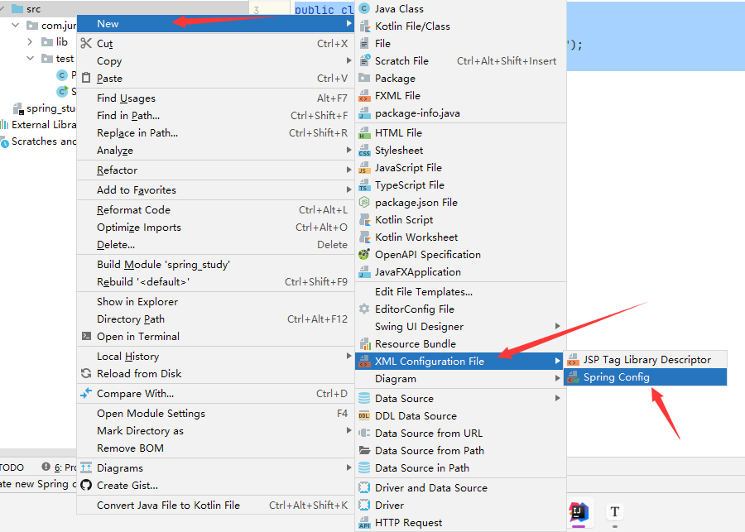Open the Diagram submenu arrow
745x532 pixels.
[x=557, y=379]
